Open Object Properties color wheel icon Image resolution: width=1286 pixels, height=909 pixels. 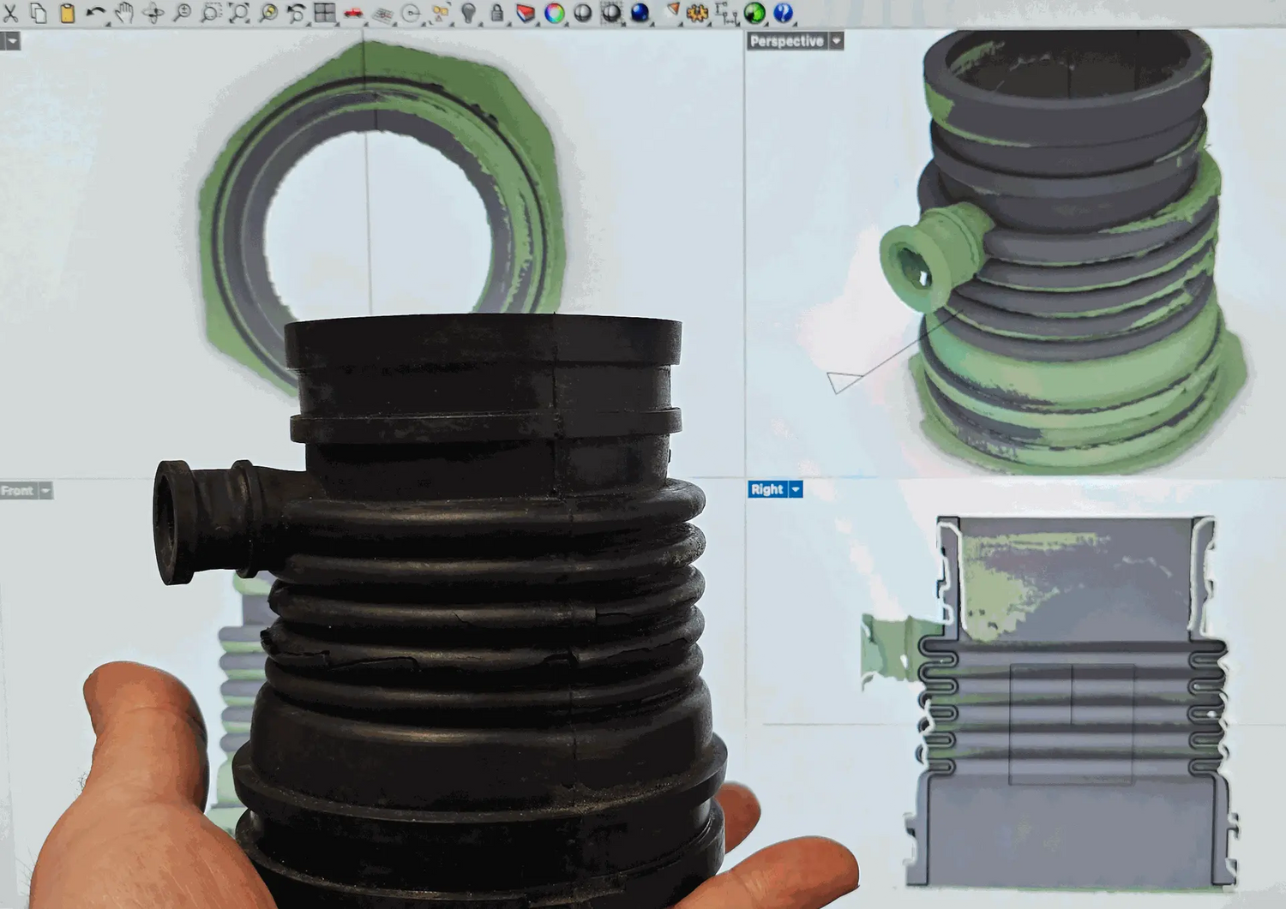[x=555, y=12]
